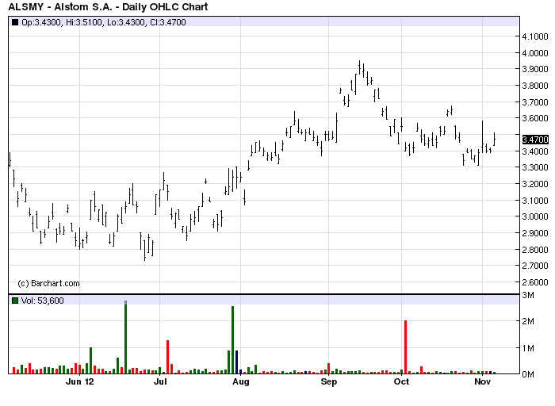Viewport: 555px width, 406px height.
Task: Click the 3.4000 price axis label
Action: tap(535, 151)
